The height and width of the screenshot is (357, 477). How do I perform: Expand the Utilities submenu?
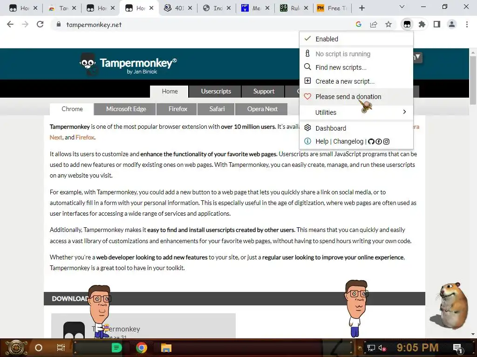tap(356, 112)
